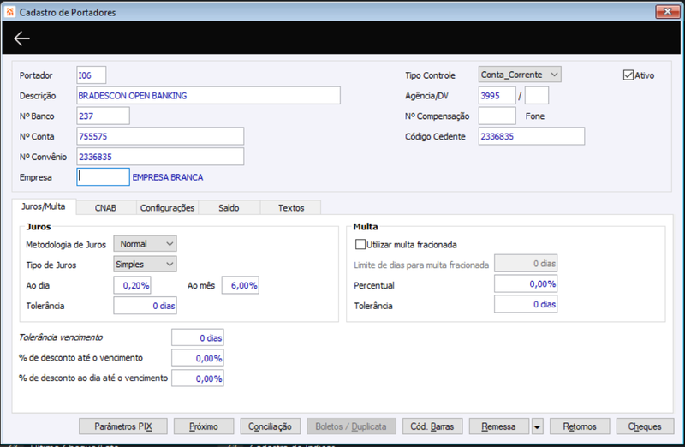This screenshot has height=447, width=685.
Task: Click the Juros Ao dia percentage field
Action: tap(133, 285)
